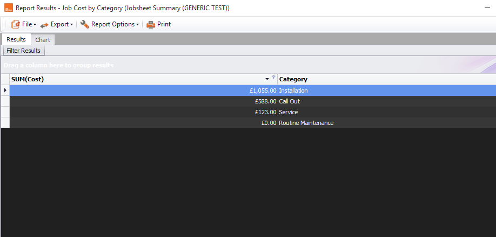Click the row selector beside Call Out
Image resolution: width=496 pixels, height=237 pixels.
[x=5, y=101]
